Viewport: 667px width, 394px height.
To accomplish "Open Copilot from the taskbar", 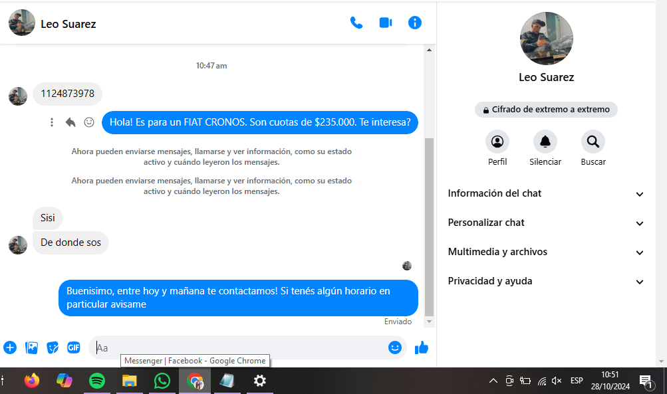I will [65, 381].
